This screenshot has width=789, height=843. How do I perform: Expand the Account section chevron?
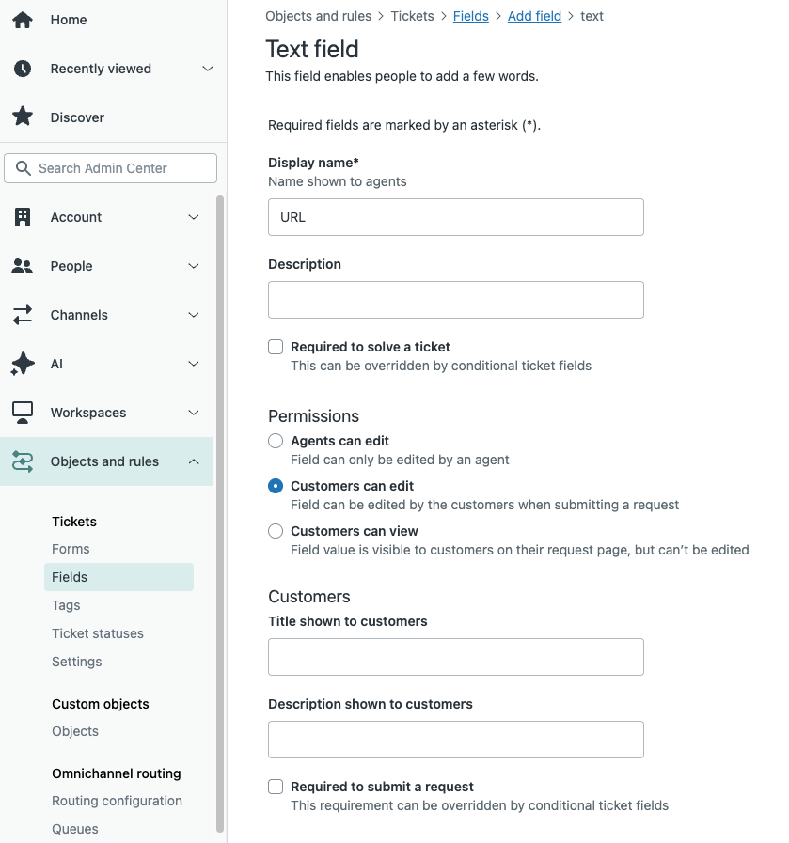[x=194, y=217]
